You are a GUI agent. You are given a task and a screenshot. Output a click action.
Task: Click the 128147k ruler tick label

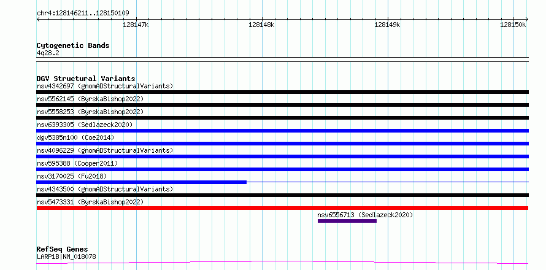coord(136,25)
